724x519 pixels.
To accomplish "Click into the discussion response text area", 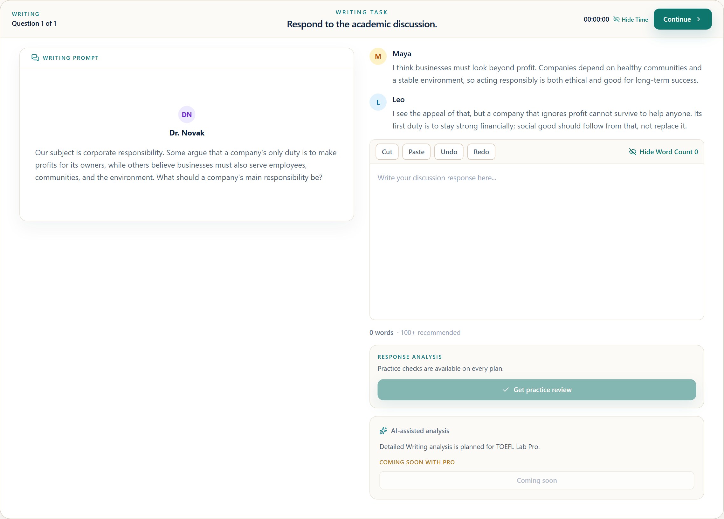I will coord(537,242).
